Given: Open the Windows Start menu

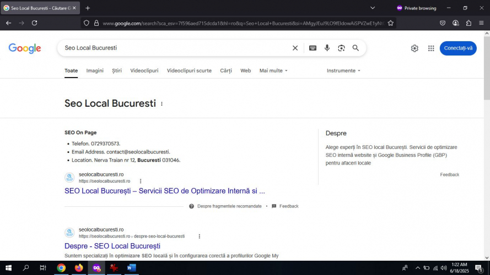Looking at the screenshot, I should [x=8, y=268].
